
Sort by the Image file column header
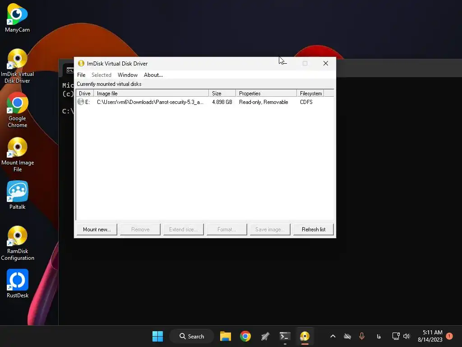(x=151, y=93)
